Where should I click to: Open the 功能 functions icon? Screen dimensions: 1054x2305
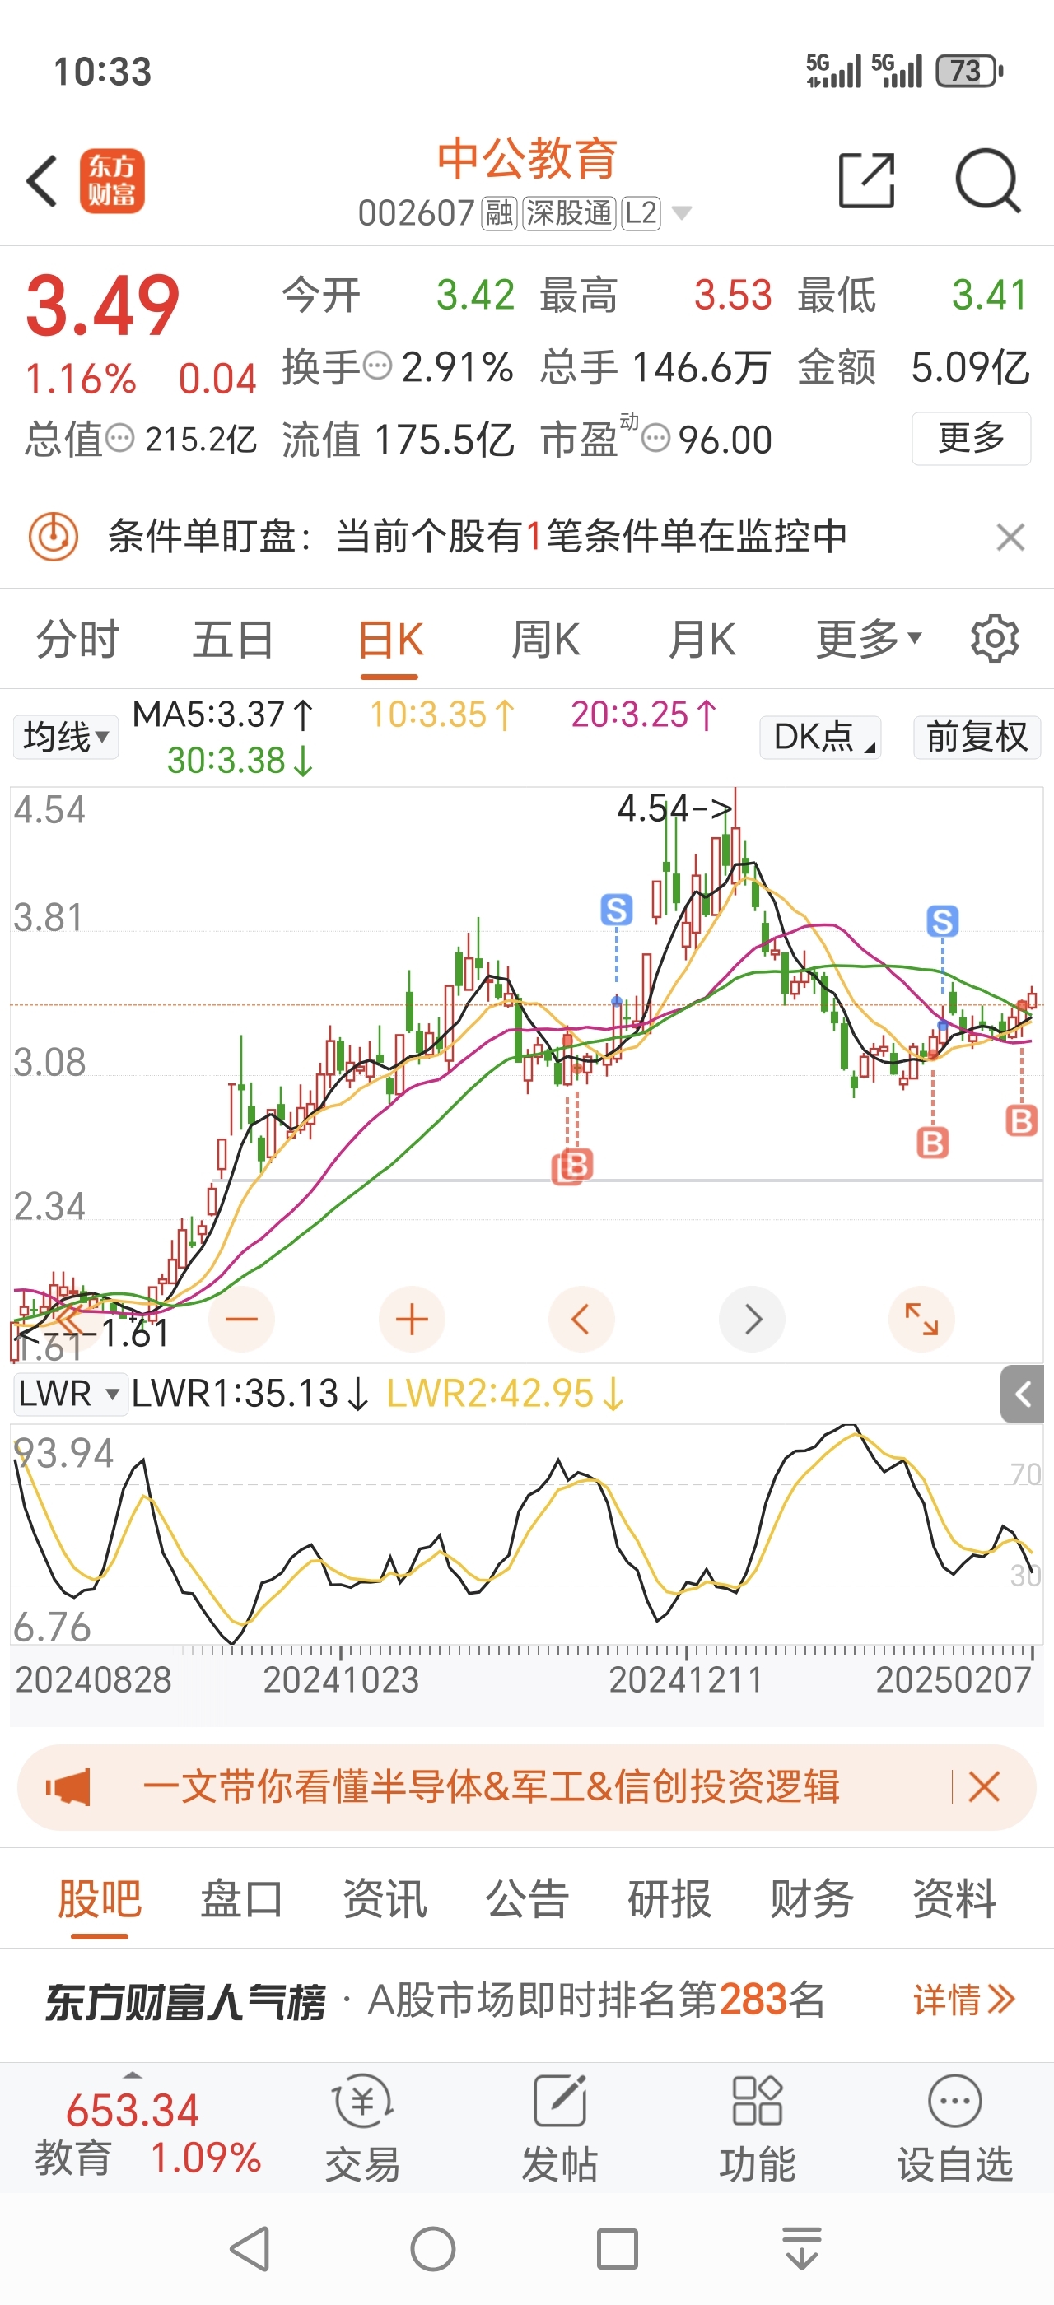tap(757, 2128)
